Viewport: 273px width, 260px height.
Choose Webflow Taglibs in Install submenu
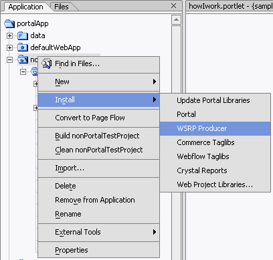215,156
